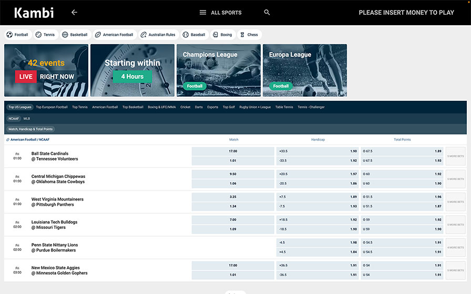
Task: Open the American Football sport chip
Action: (115, 35)
